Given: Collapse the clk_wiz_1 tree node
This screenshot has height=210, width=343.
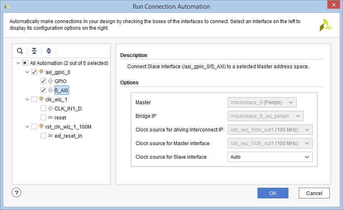Looking at the screenshot, I should point(27,99).
